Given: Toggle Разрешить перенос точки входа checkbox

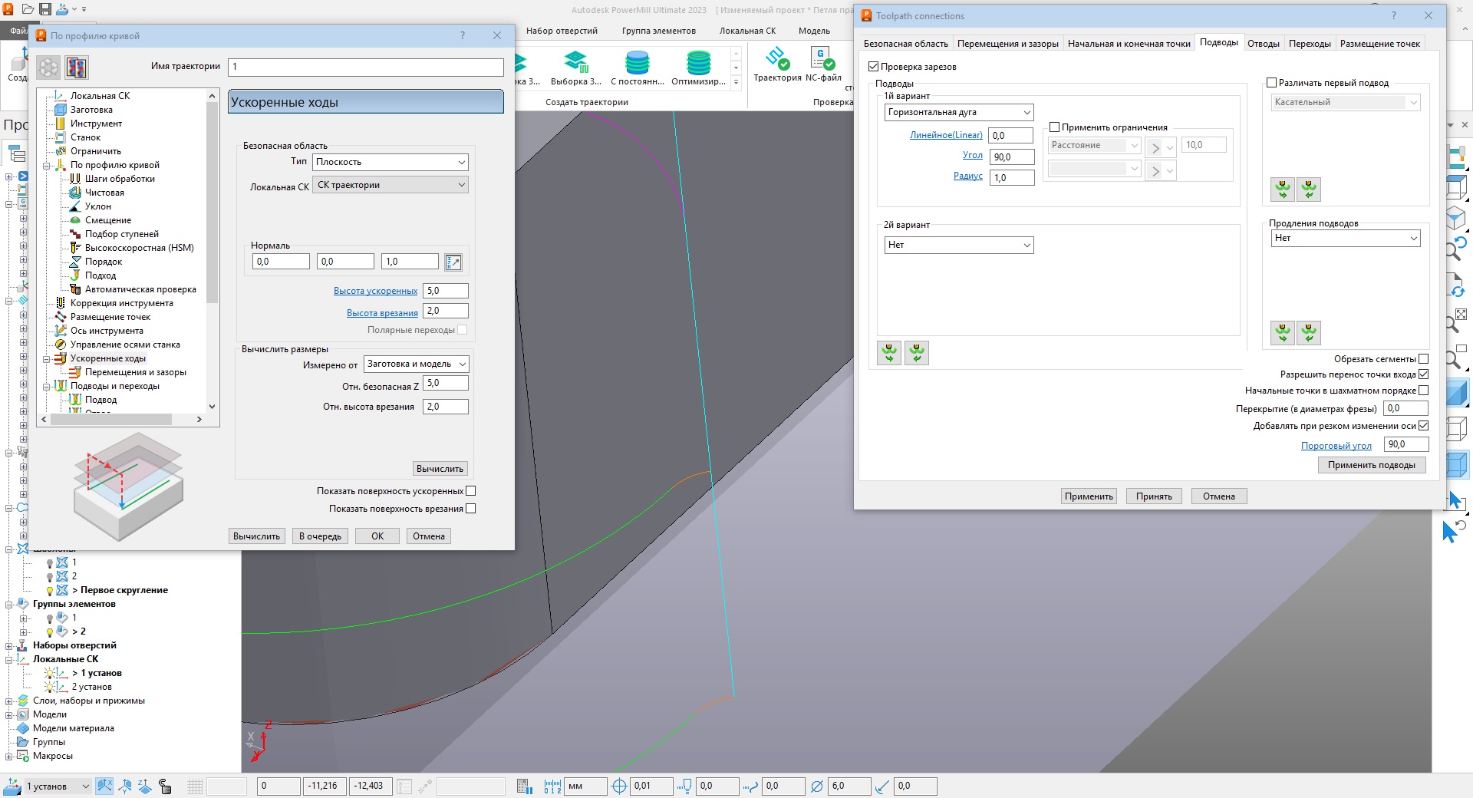Looking at the screenshot, I should pyautogui.click(x=1423, y=374).
